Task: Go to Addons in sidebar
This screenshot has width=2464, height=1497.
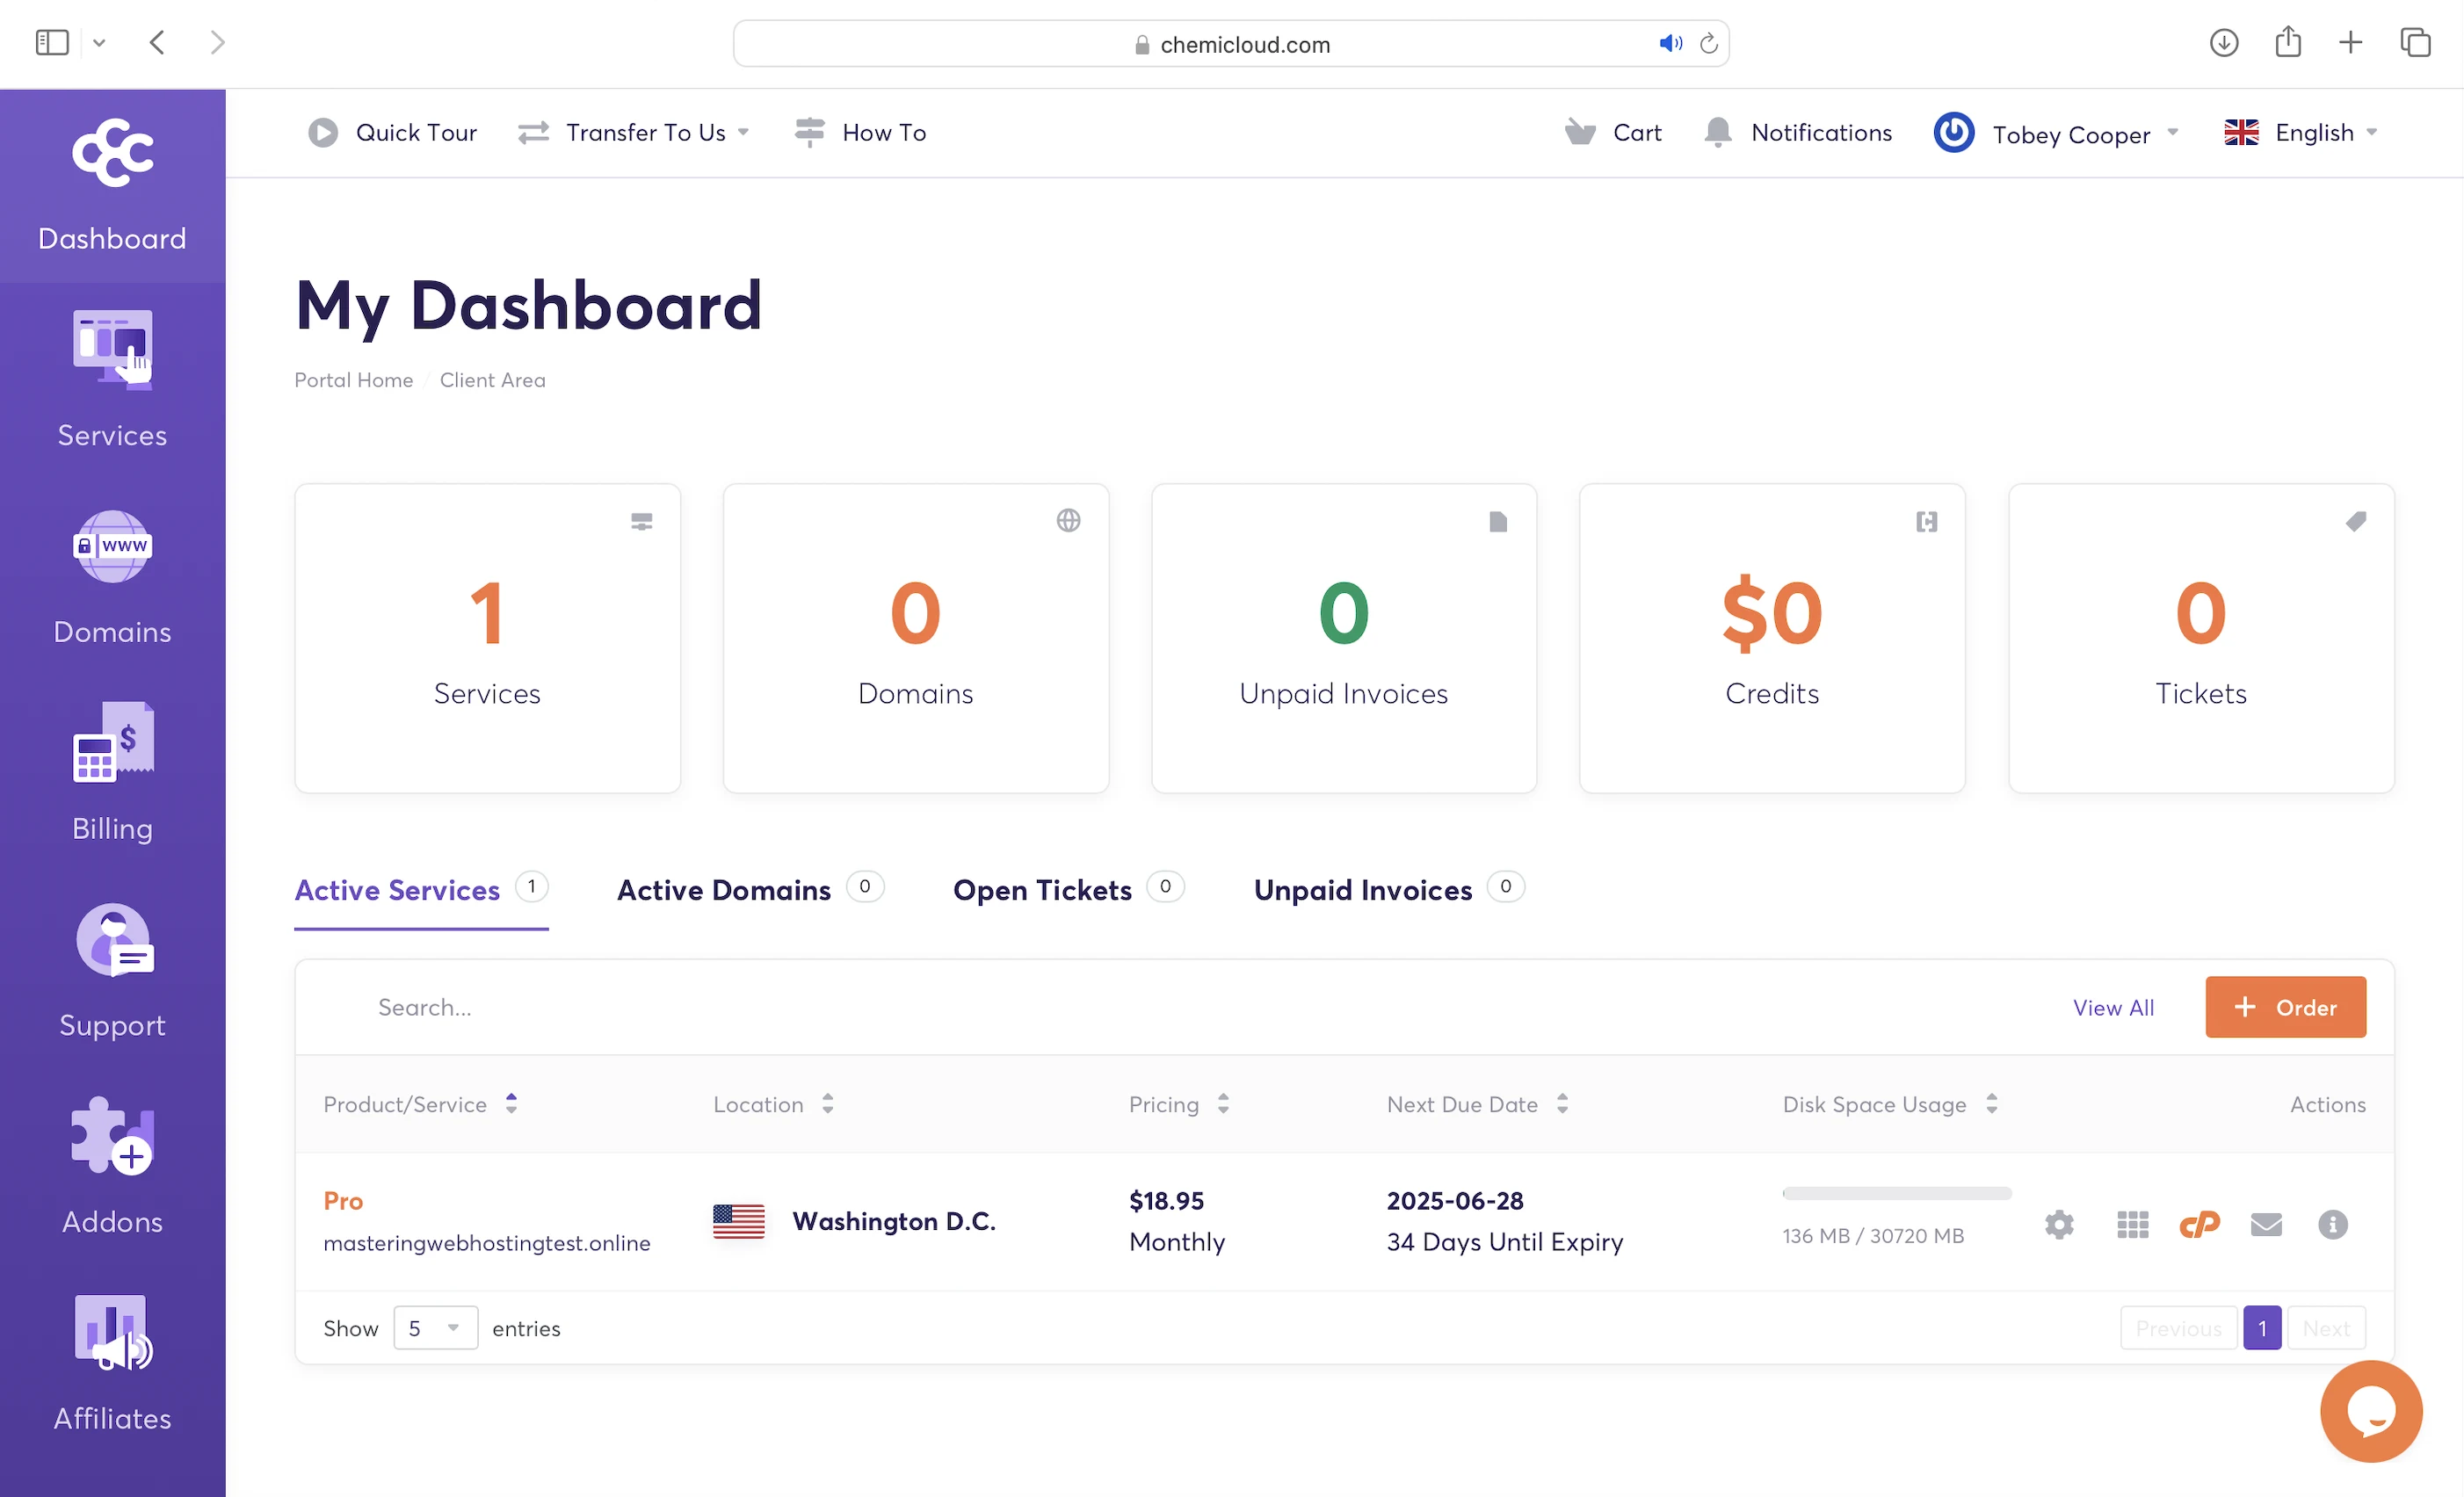Action: coord(112,1166)
